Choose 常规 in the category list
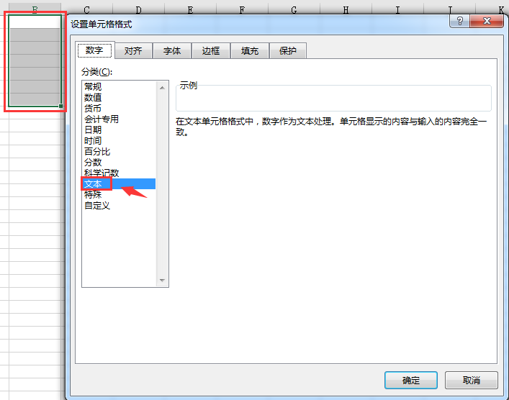509x400 pixels. pos(93,86)
